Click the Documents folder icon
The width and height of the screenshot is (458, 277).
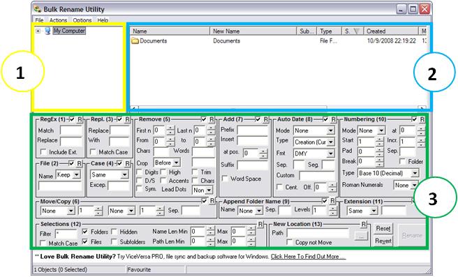[x=135, y=41]
